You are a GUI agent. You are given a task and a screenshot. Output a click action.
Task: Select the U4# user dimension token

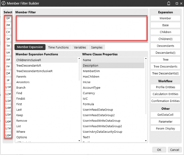[8, 108]
